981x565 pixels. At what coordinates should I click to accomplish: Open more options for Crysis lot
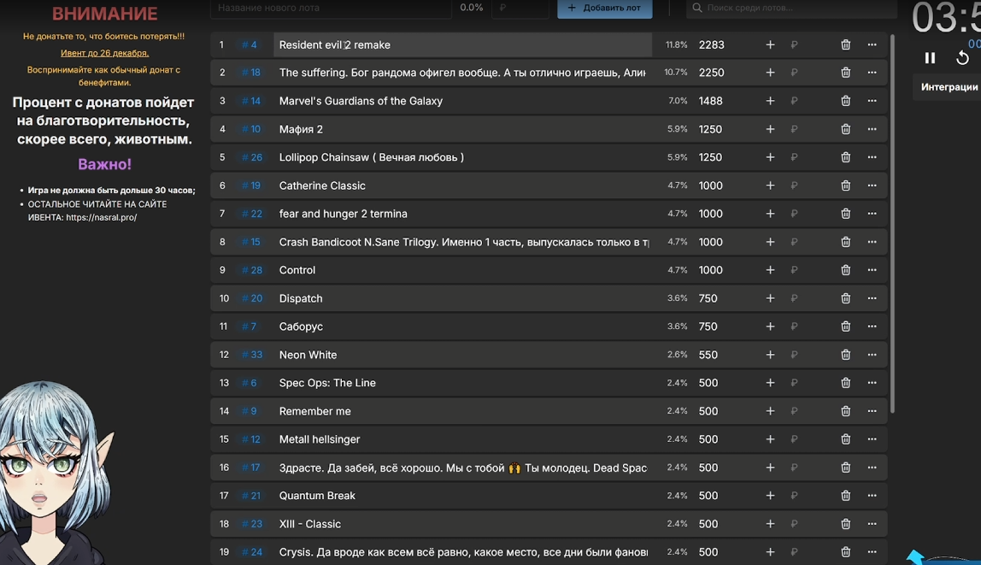872,552
